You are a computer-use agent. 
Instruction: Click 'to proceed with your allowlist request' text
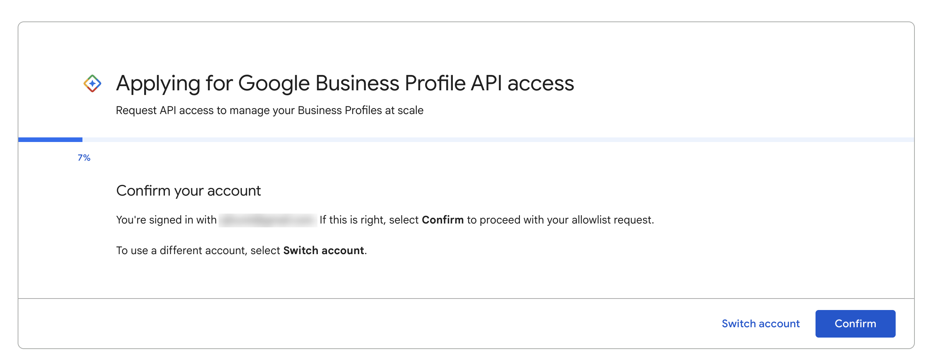560,220
